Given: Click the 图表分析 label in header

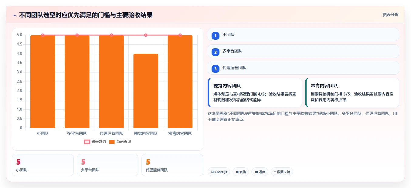Looking at the screenshot, I should point(390,15).
